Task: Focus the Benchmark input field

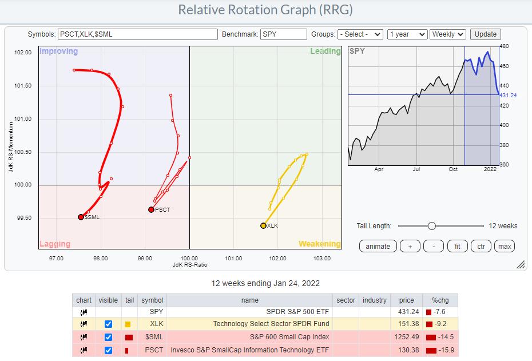Action: point(284,34)
